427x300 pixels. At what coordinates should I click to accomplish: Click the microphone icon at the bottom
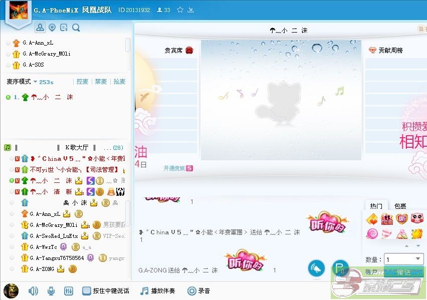pos(51,291)
